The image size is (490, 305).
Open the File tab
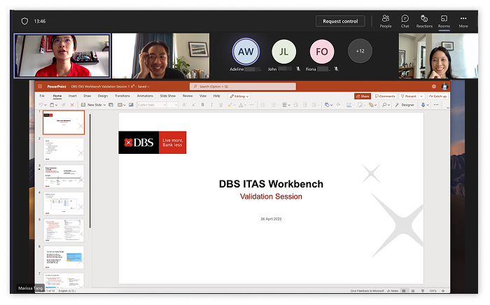(x=42, y=96)
